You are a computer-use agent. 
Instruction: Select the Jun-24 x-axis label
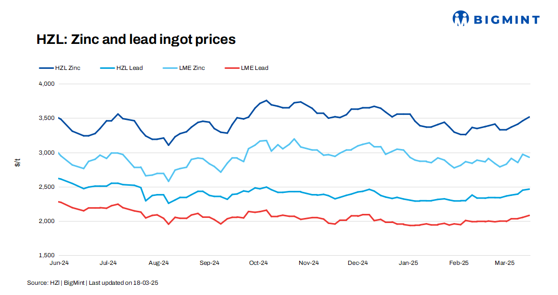(59, 263)
